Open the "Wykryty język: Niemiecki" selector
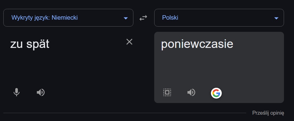 point(45,18)
